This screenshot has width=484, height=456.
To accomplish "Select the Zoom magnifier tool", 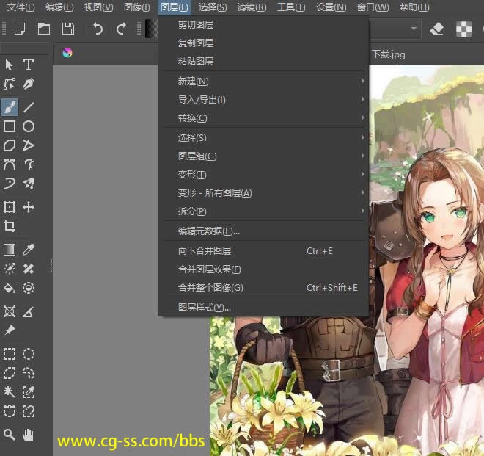I will [x=10, y=435].
